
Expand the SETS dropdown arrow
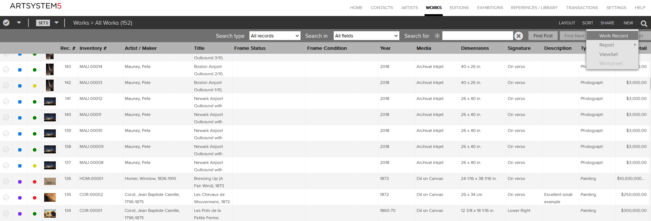tap(57, 23)
